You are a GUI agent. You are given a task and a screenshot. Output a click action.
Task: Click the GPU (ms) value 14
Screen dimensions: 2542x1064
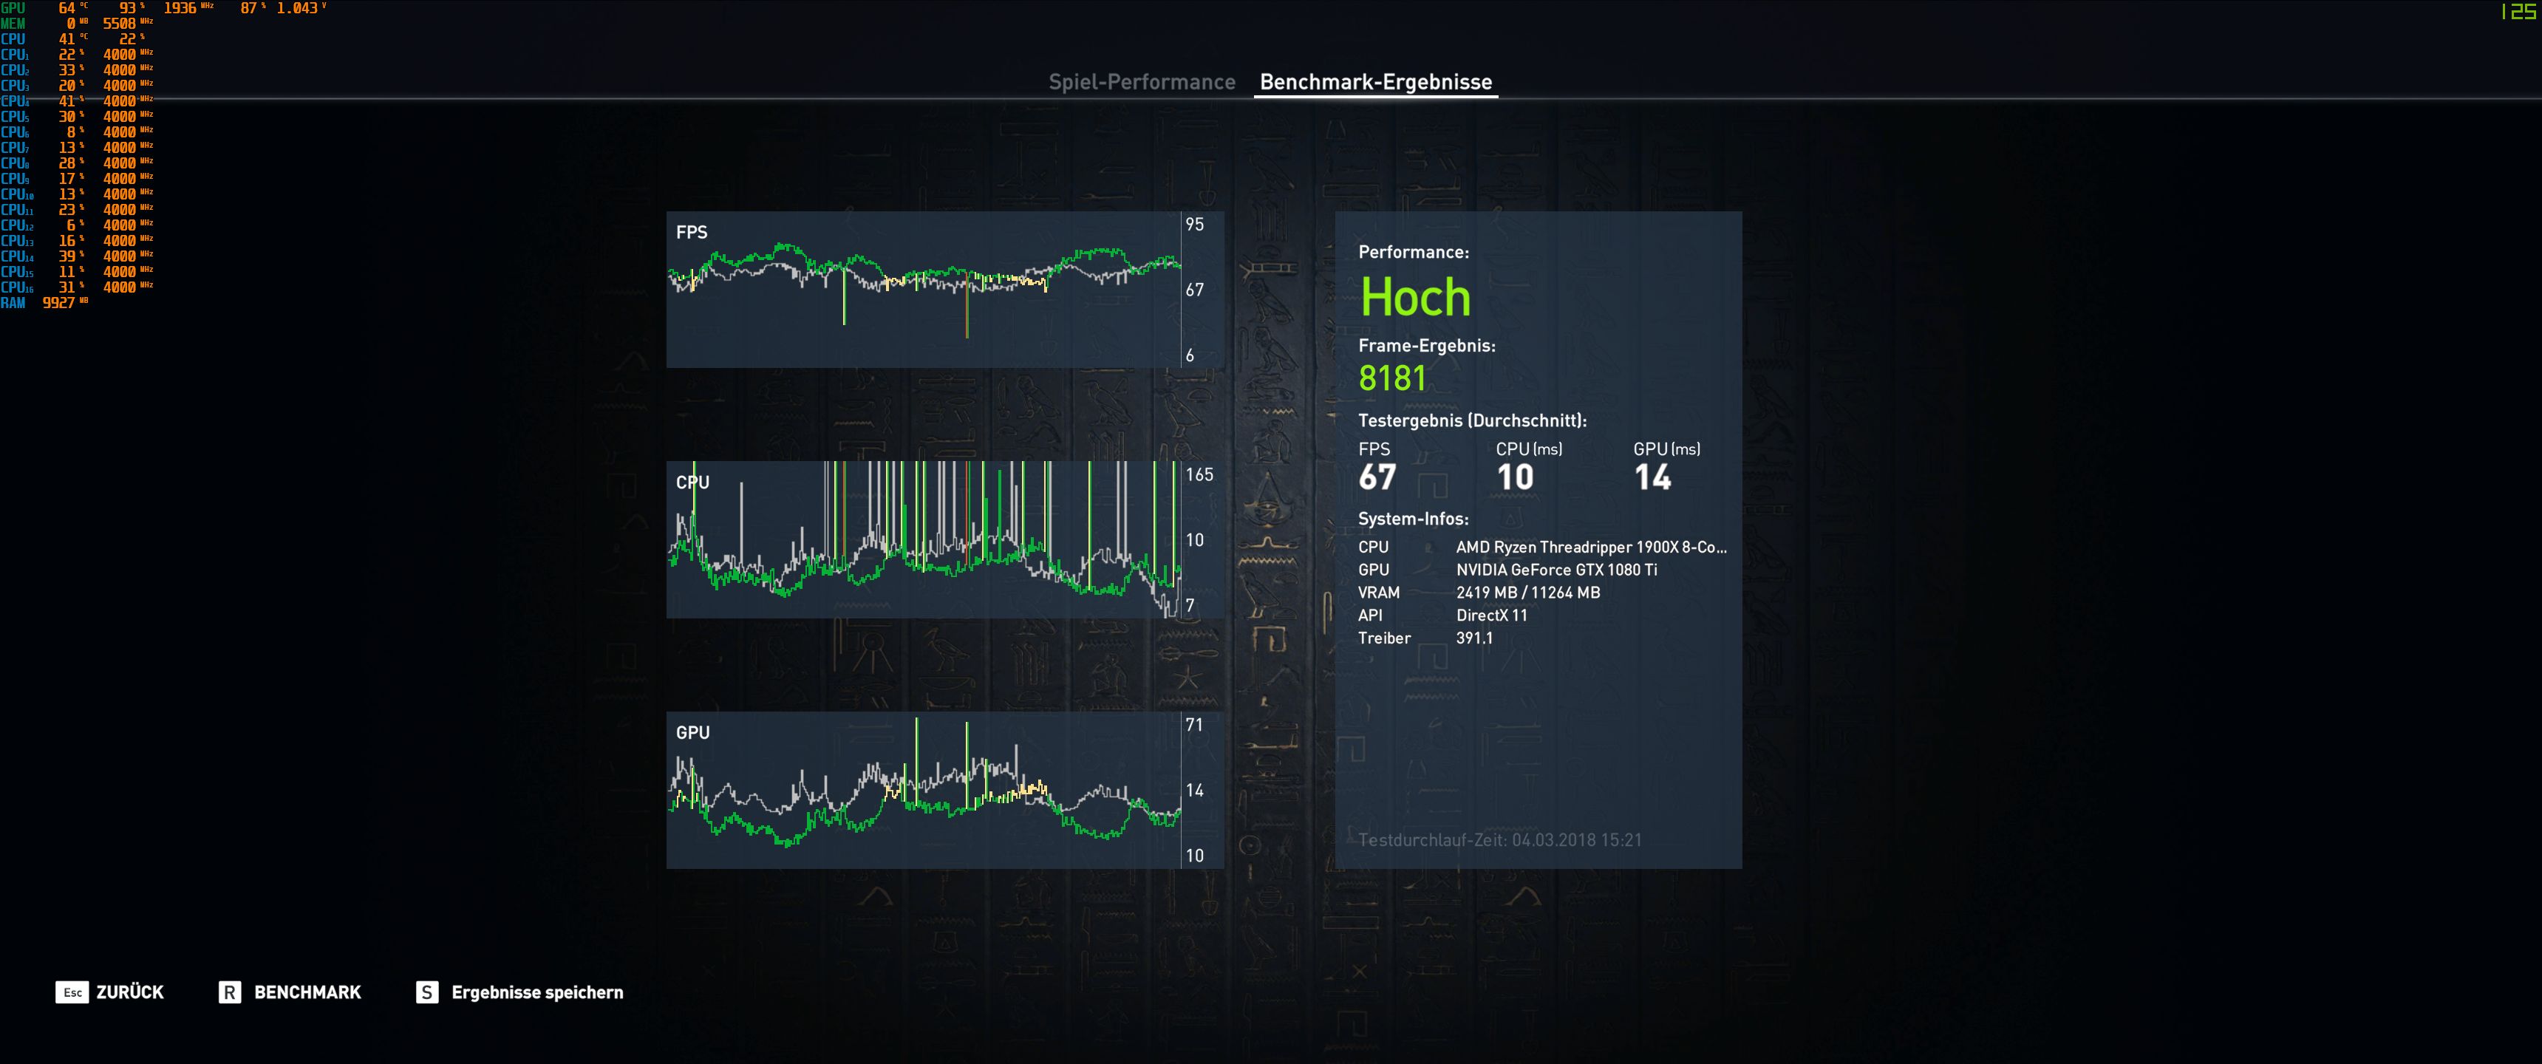(1653, 478)
